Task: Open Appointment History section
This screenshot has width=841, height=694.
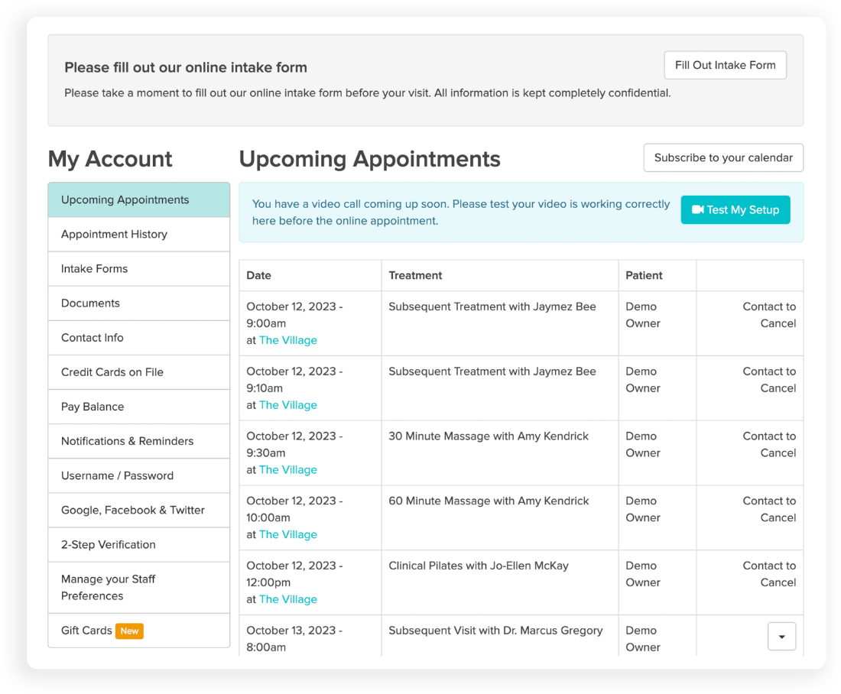Action: click(138, 235)
